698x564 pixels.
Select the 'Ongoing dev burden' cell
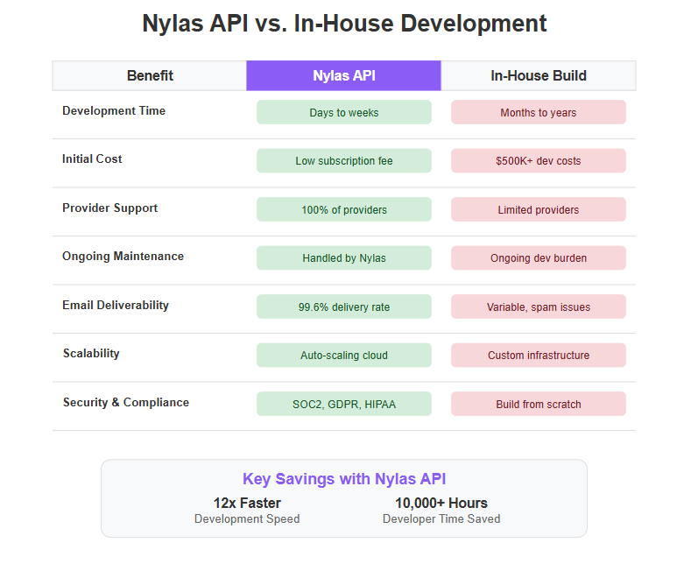(x=539, y=257)
